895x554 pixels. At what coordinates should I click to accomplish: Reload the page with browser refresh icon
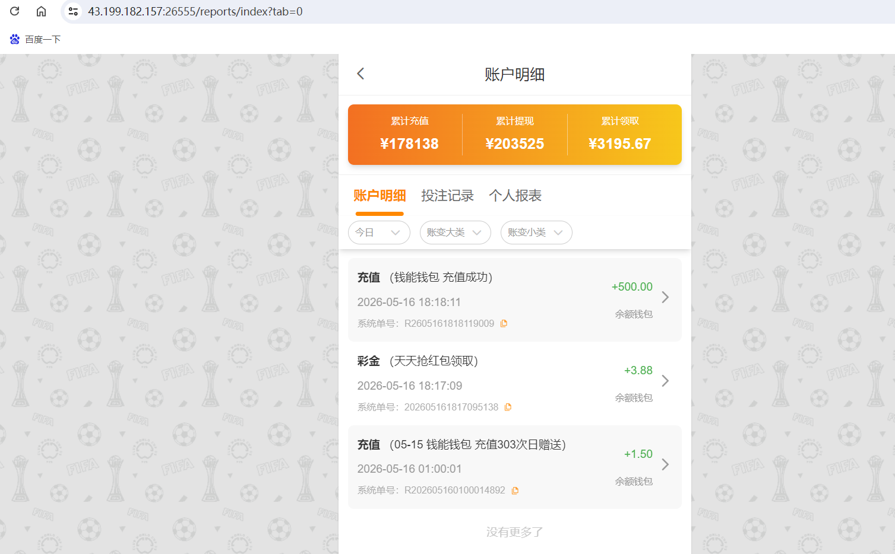pyautogui.click(x=15, y=11)
